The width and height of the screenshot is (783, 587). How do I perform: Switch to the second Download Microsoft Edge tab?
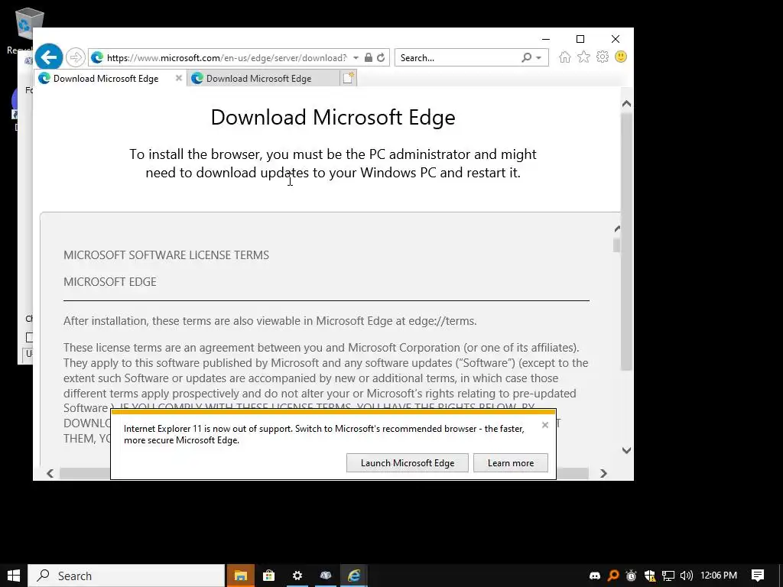[x=264, y=79]
